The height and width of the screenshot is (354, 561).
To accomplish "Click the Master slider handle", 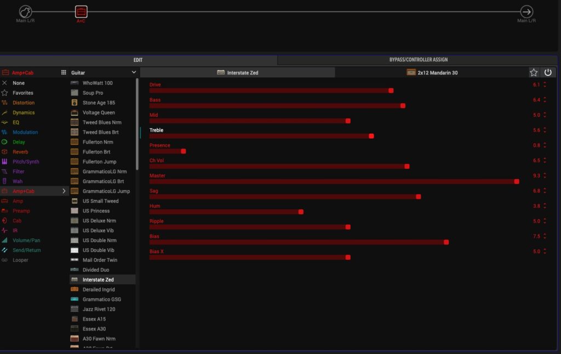I will pos(517,181).
